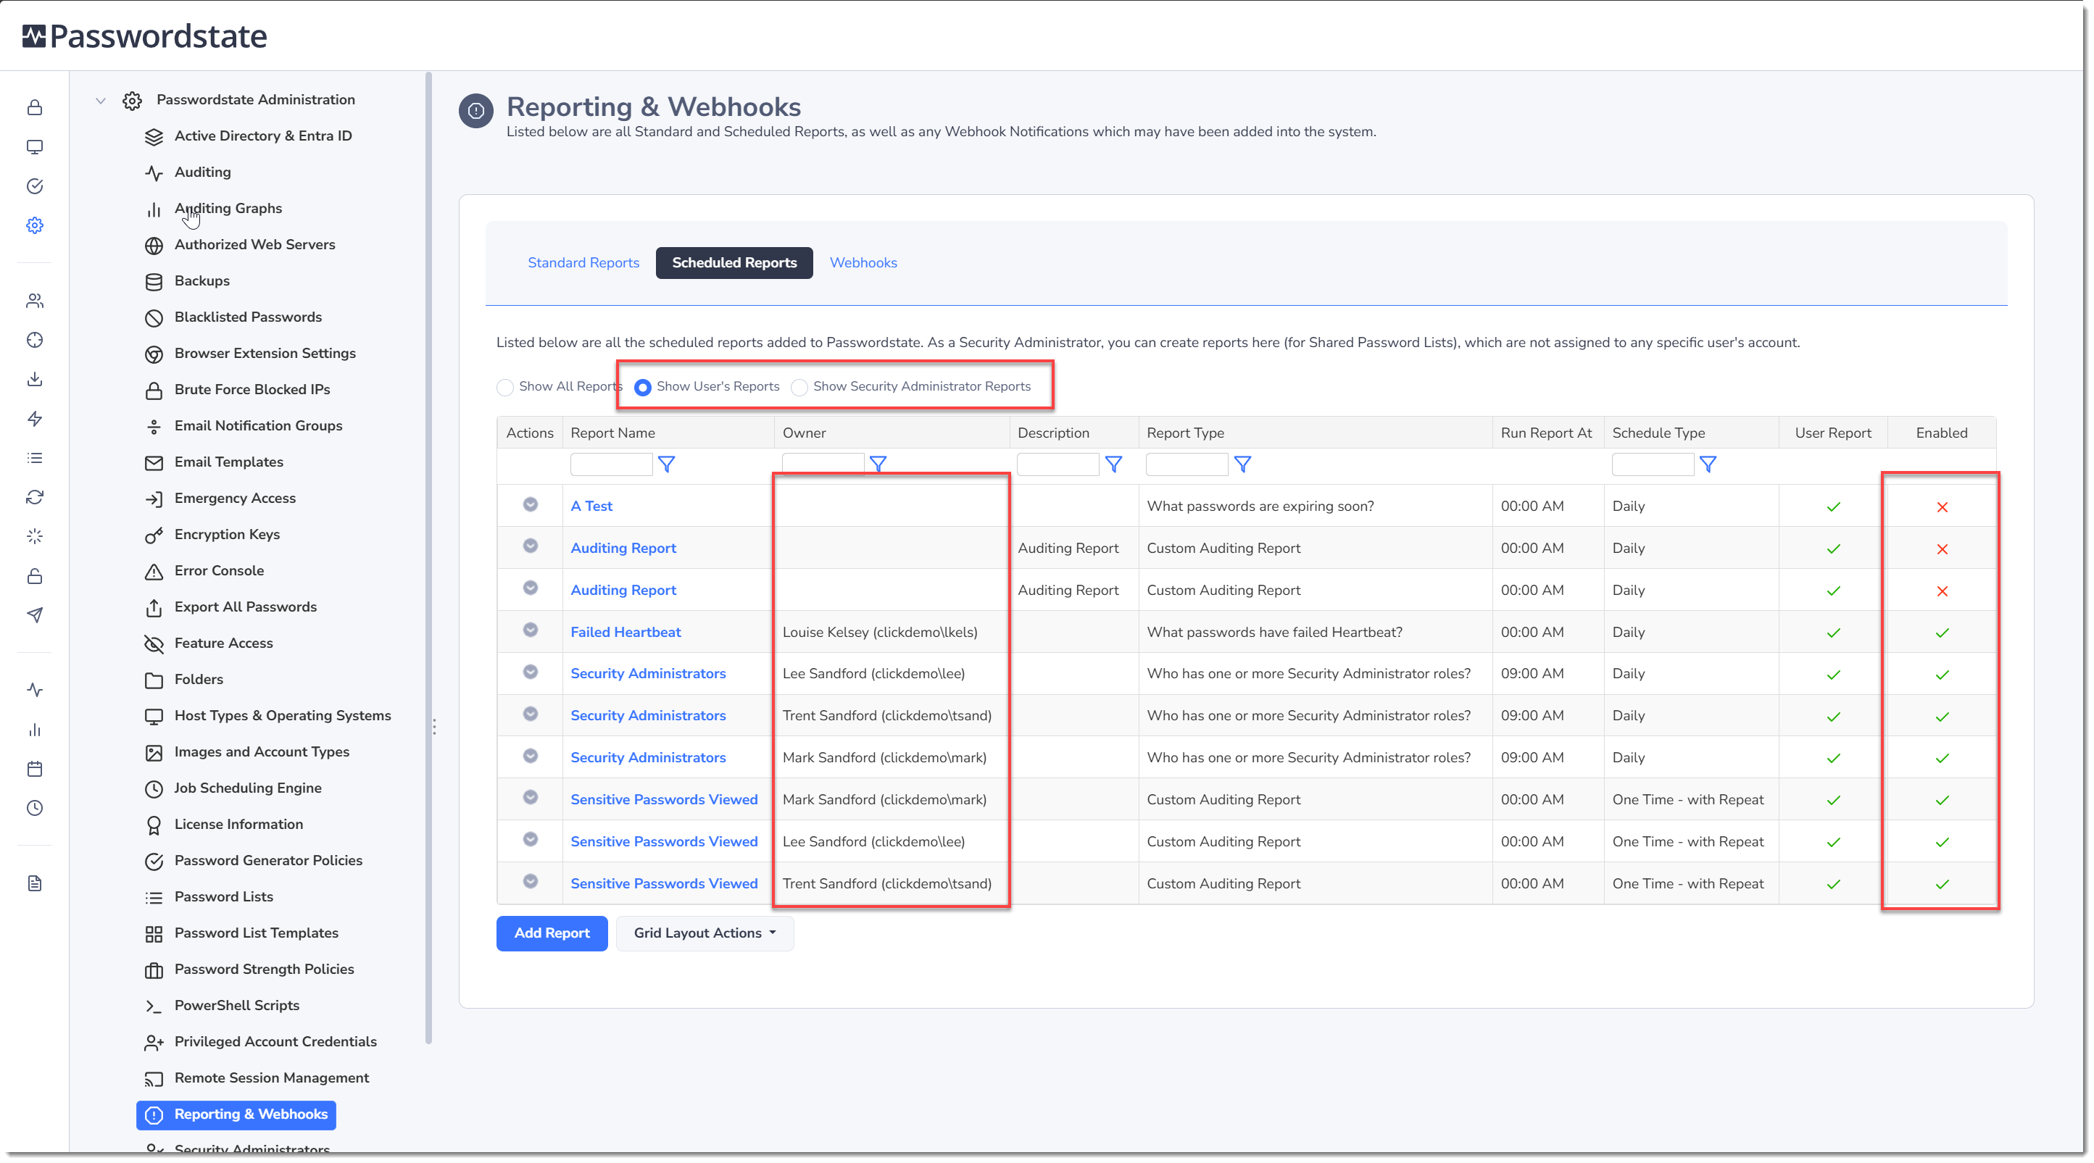Click the open padlock icon in the left icon rail
The image size is (2094, 1163).
(34, 576)
